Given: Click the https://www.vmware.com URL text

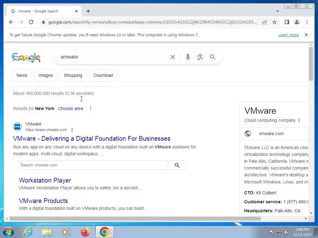Looking at the screenshot, I should point(46,130).
